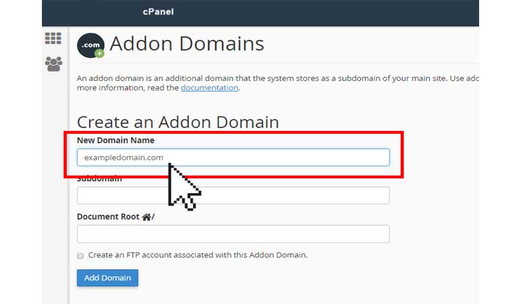Click the 'Document Root' label text

[x=108, y=217]
